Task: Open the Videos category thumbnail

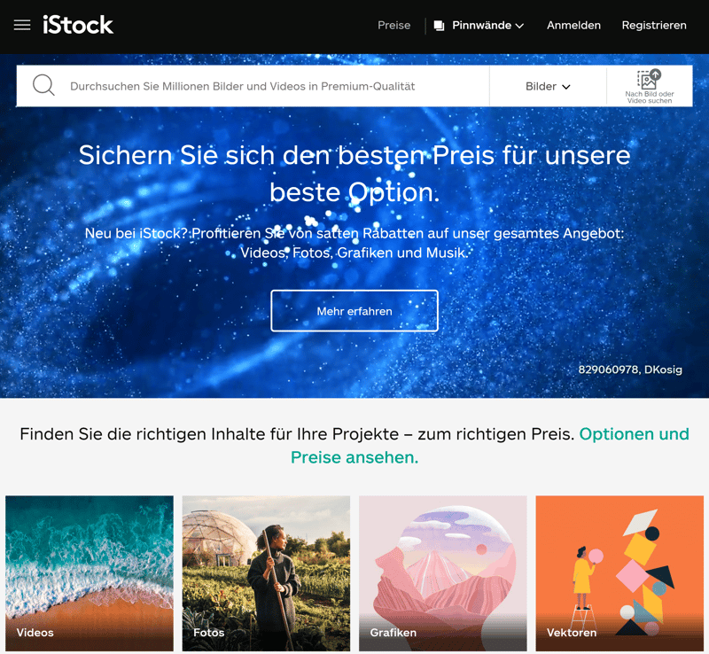Action: pyautogui.click(x=90, y=573)
